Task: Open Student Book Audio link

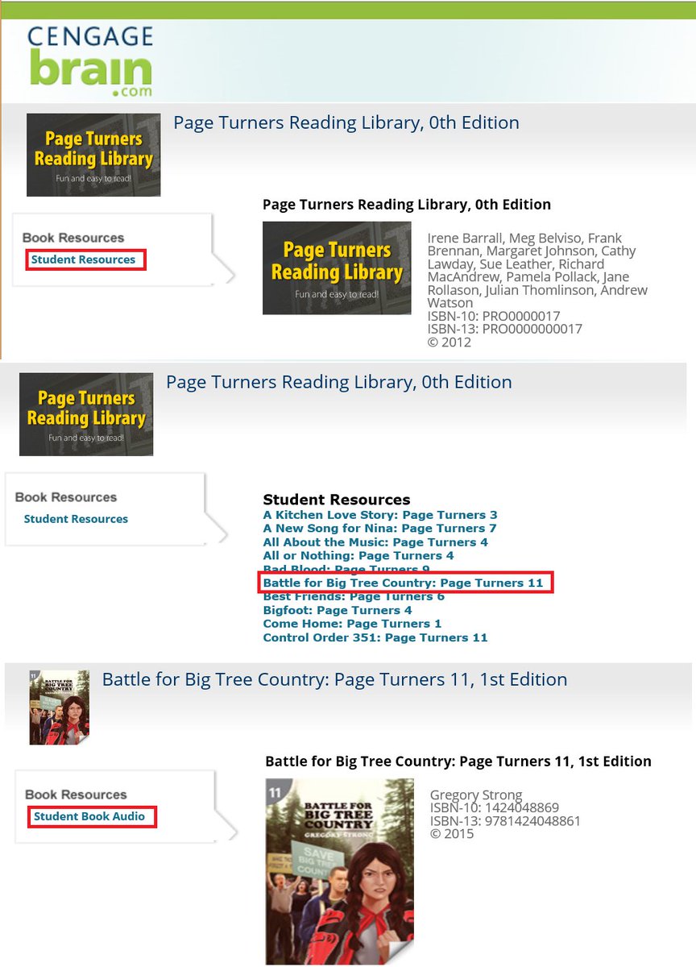Action: (x=89, y=816)
